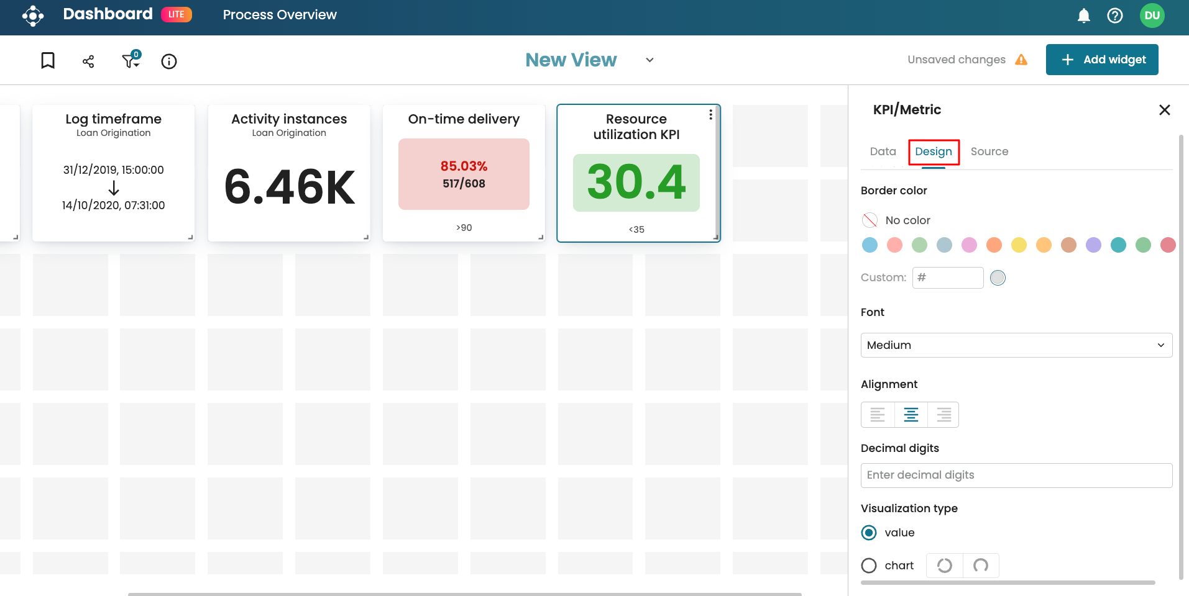Viewport: 1189px width, 596px height.
Task: Pick the yellow border color swatch
Action: point(1019,245)
